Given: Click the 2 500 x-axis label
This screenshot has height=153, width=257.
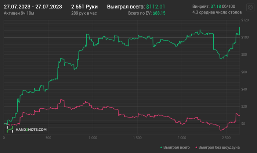Looking at the screenshot, I should (x=227, y=138).
